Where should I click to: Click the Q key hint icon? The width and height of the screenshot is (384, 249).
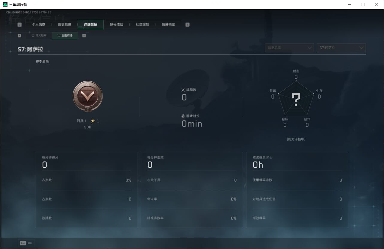tap(19, 25)
